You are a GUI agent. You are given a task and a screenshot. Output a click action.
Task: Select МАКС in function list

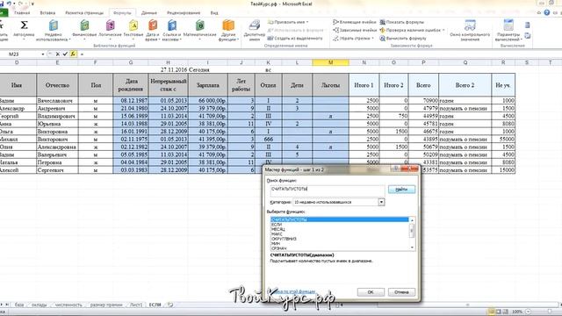(x=340, y=234)
